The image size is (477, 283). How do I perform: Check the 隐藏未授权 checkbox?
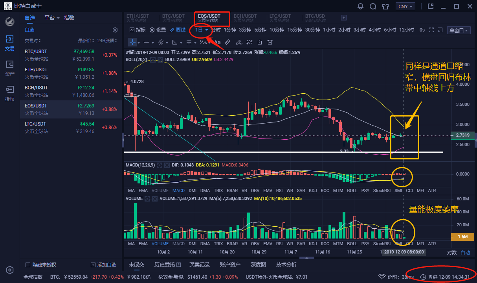[x=28, y=265]
